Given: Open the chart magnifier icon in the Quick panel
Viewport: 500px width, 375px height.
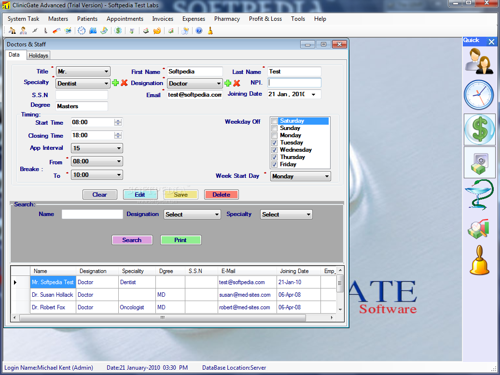Looking at the screenshot, I should tap(478, 229).
